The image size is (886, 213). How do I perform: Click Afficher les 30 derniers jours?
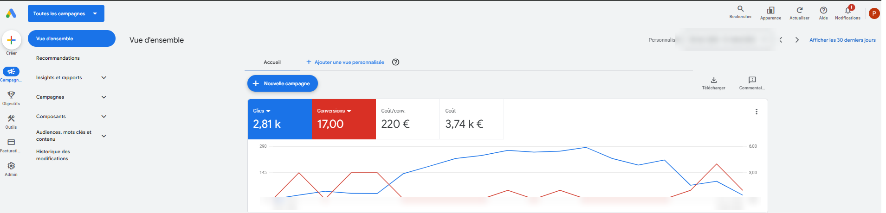coord(842,40)
